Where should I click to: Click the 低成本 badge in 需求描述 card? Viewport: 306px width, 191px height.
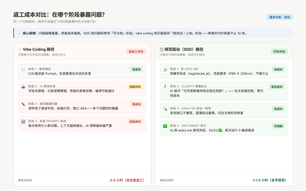(x=136, y=69)
